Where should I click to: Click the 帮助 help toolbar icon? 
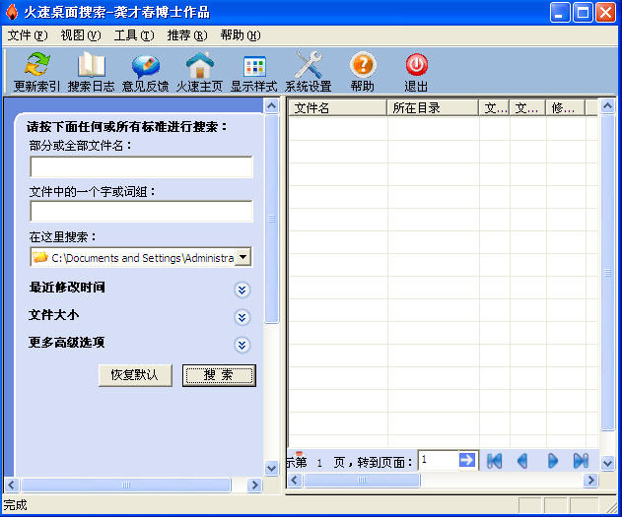click(x=363, y=66)
